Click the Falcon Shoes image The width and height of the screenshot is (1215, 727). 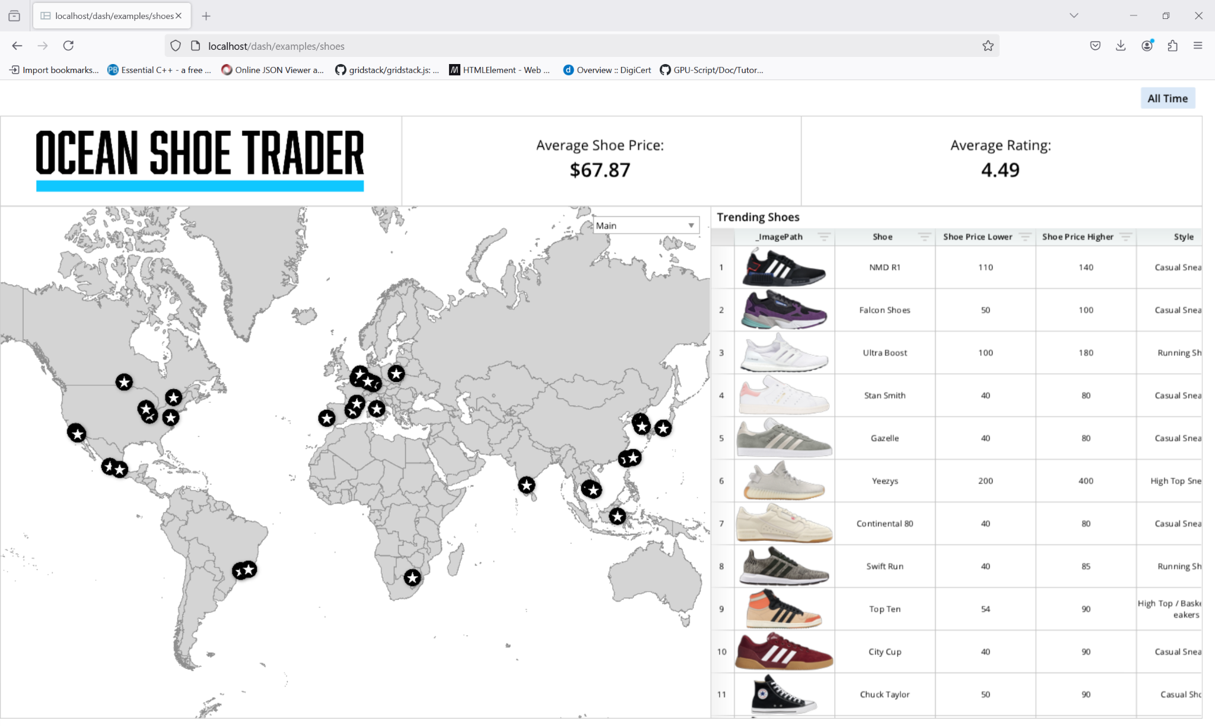tap(784, 310)
